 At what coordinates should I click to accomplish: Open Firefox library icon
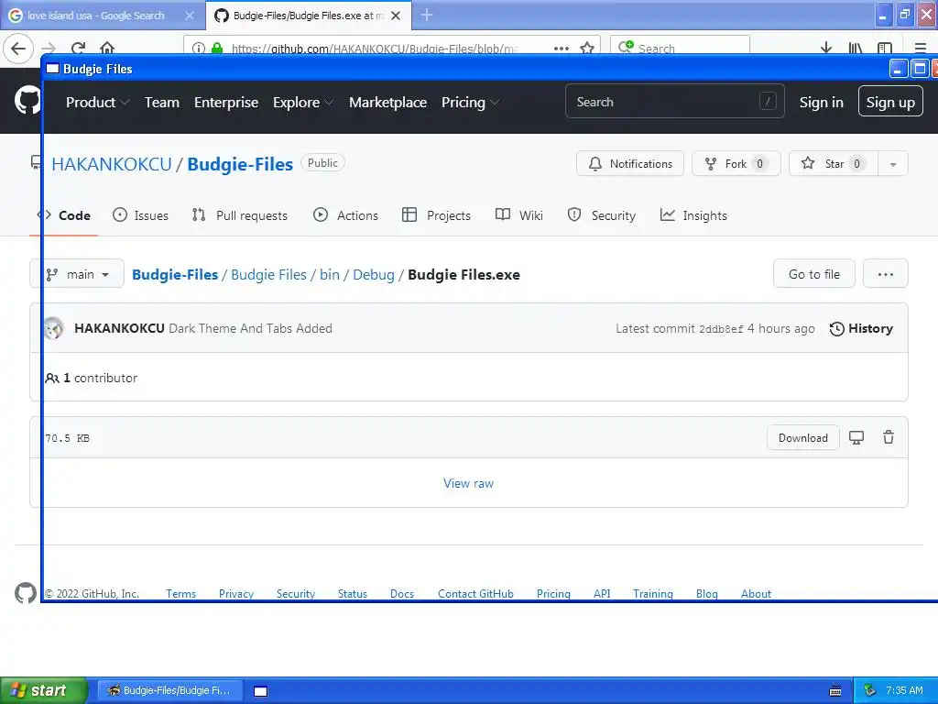click(x=856, y=48)
